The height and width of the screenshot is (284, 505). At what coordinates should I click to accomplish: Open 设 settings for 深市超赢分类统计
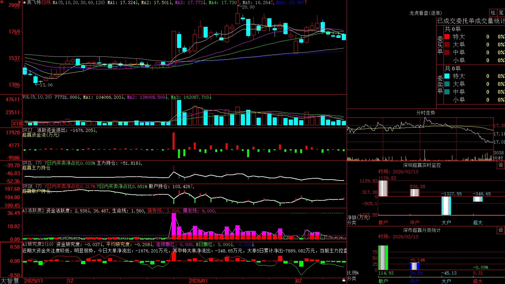click(501, 230)
